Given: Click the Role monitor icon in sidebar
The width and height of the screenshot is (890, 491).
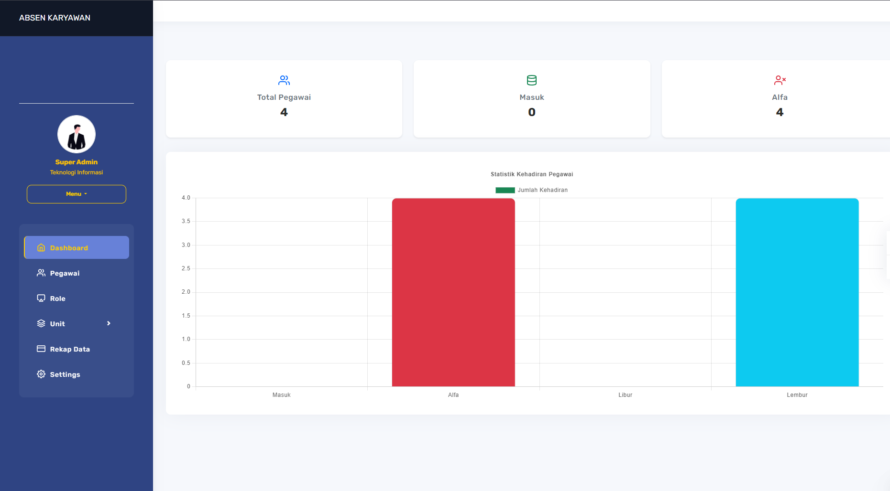Looking at the screenshot, I should pyautogui.click(x=41, y=298).
